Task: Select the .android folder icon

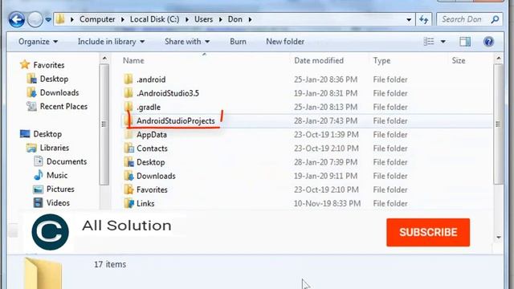Action: [128, 79]
